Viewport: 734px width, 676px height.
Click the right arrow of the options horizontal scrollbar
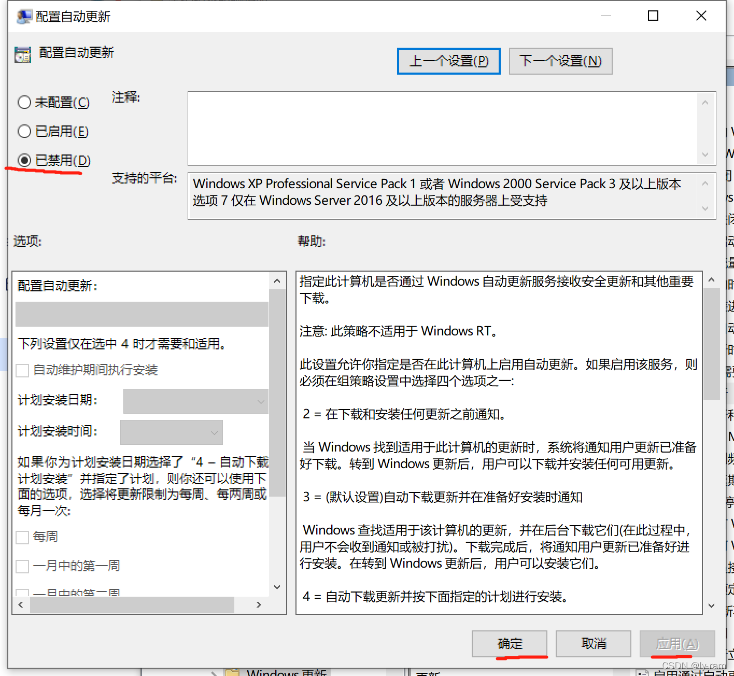pyautogui.click(x=259, y=604)
